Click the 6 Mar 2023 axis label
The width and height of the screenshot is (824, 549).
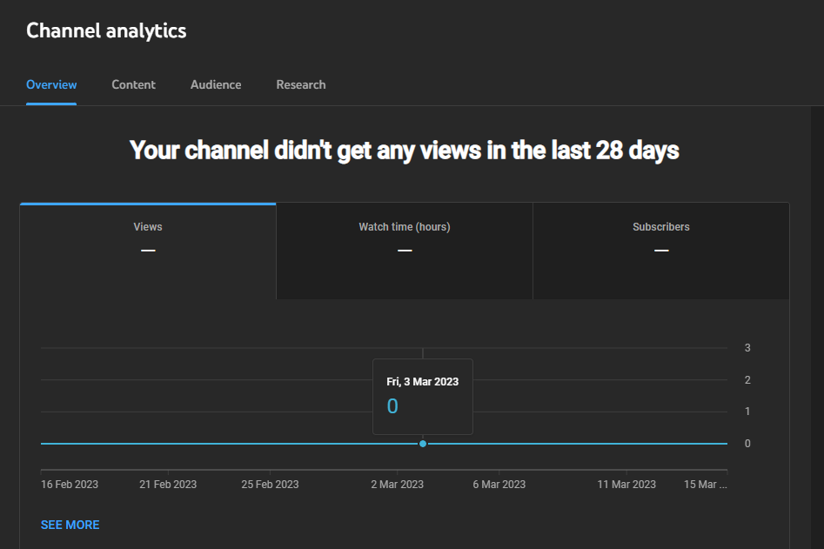[499, 485]
